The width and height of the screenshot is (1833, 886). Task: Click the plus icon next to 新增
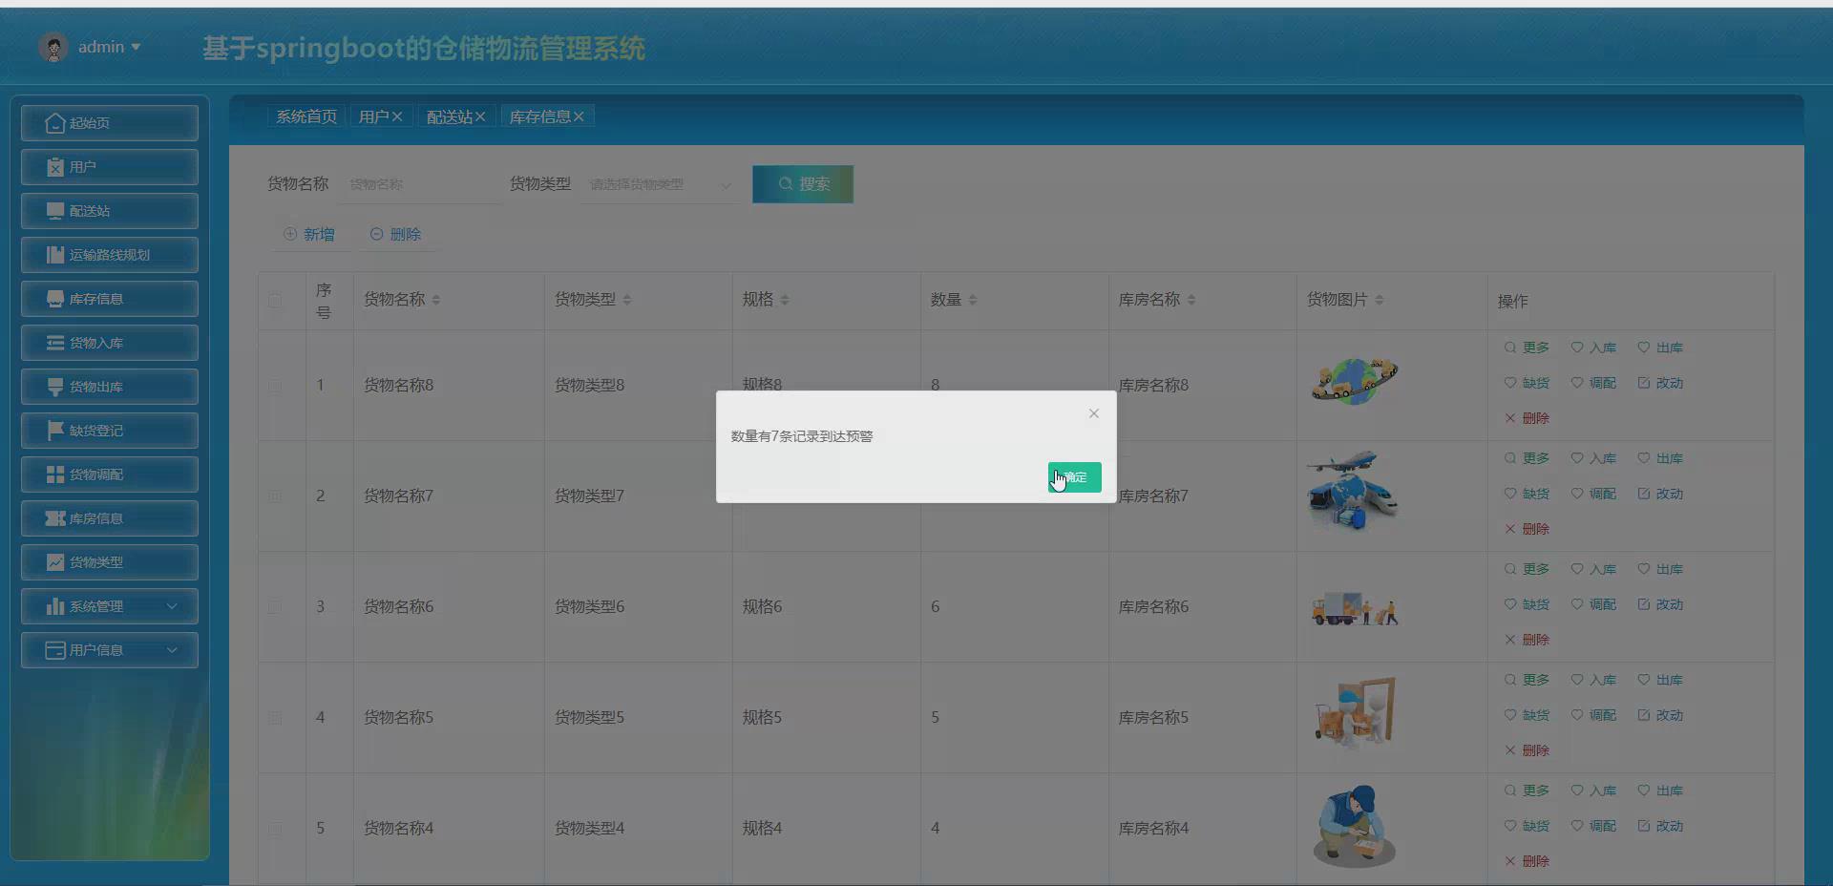click(290, 234)
